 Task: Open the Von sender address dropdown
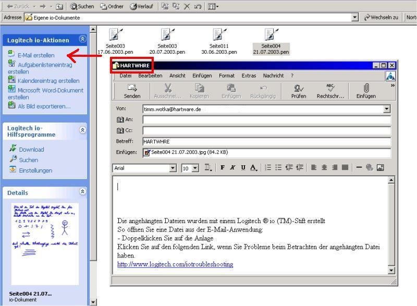[387, 109]
